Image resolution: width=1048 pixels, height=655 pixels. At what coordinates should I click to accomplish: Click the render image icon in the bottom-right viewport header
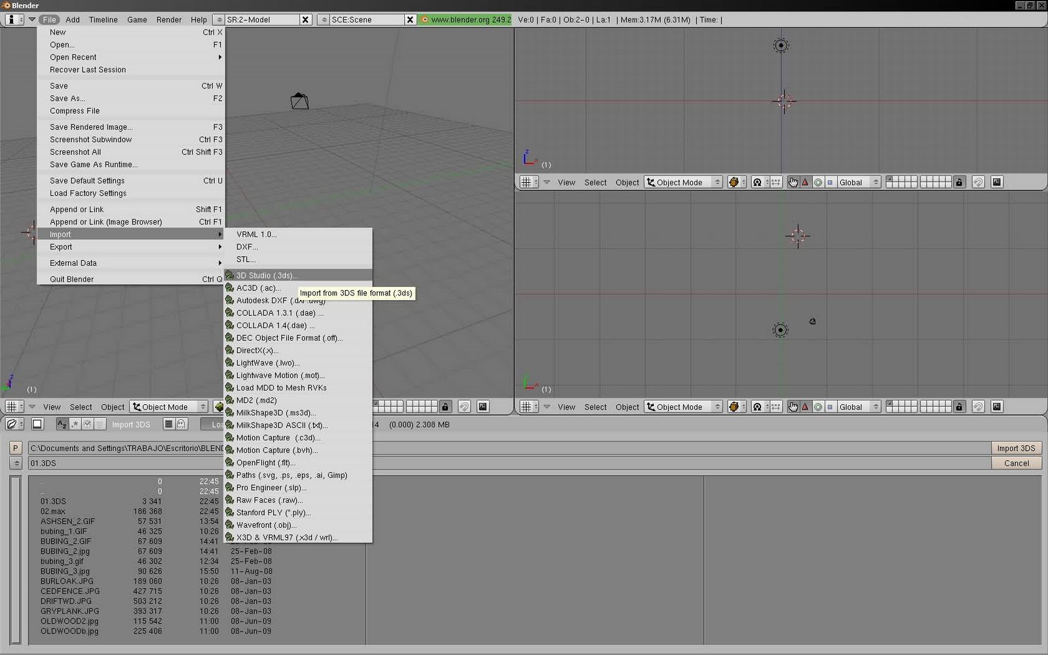[997, 407]
